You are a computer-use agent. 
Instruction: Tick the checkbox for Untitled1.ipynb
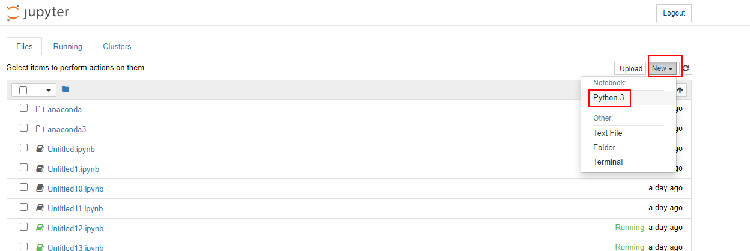click(x=23, y=168)
